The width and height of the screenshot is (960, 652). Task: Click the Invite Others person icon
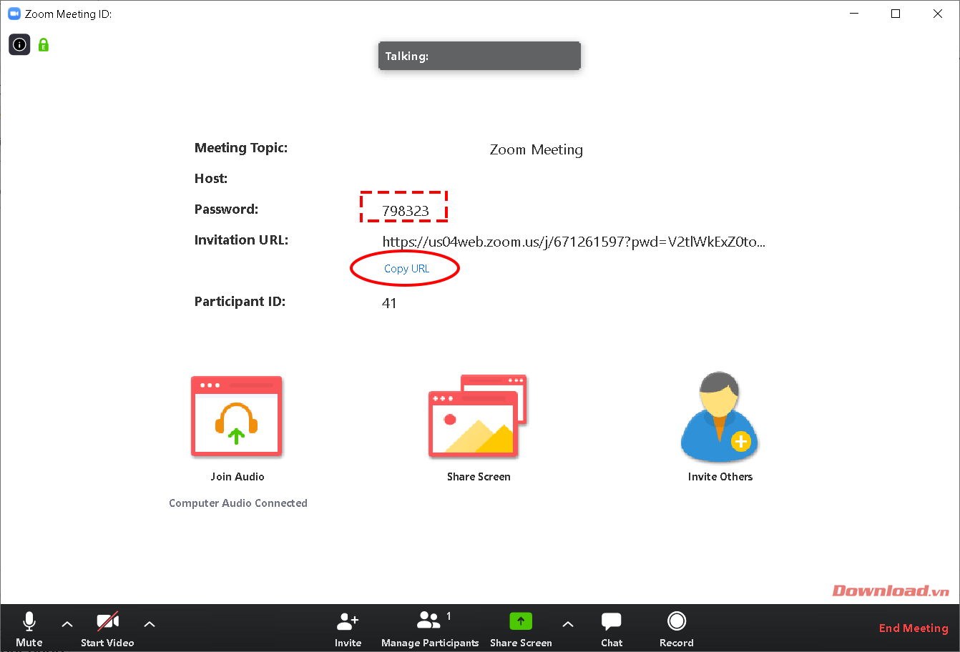pyautogui.click(x=720, y=417)
